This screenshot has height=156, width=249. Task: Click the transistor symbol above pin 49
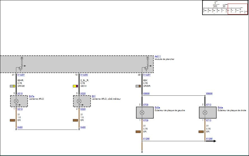pos(146,68)
